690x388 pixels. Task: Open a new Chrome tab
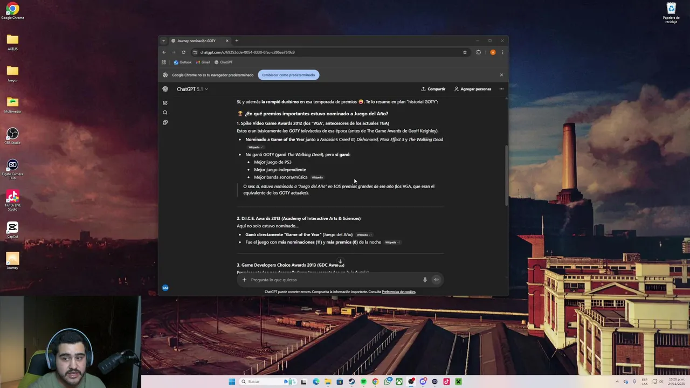(237, 41)
